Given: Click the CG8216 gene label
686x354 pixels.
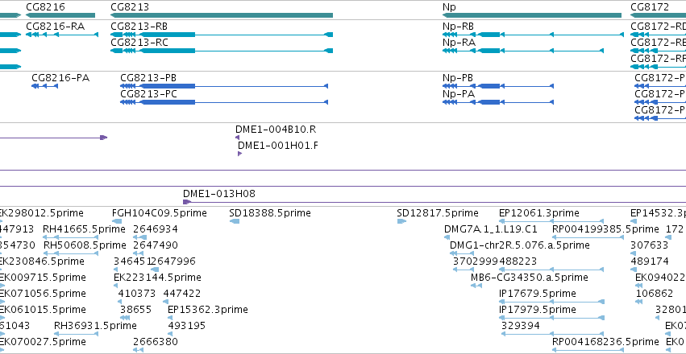Looking at the screenshot, I should tap(45, 6).
